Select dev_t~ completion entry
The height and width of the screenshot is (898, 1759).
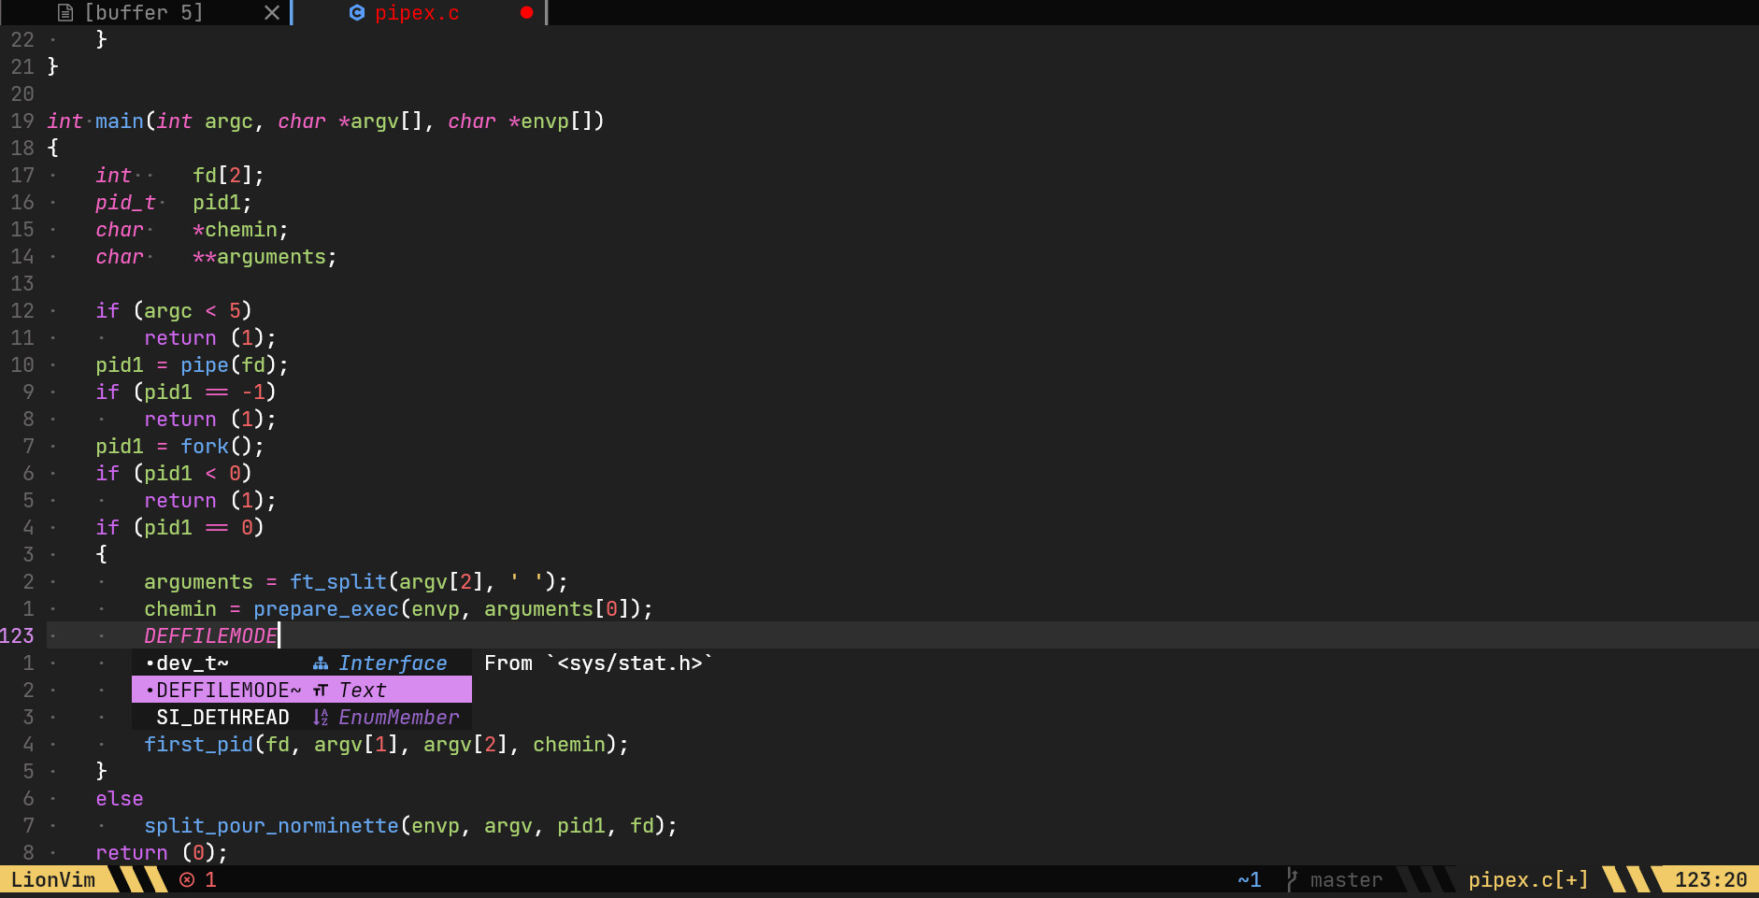tap(301, 663)
